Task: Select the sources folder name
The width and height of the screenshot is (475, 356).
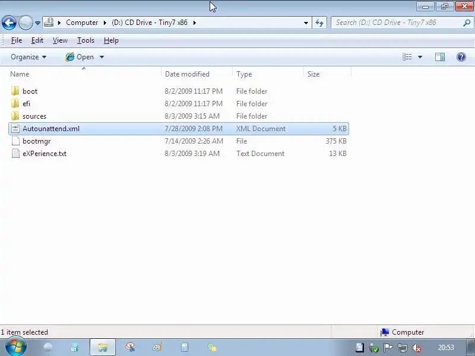Action: click(x=34, y=116)
